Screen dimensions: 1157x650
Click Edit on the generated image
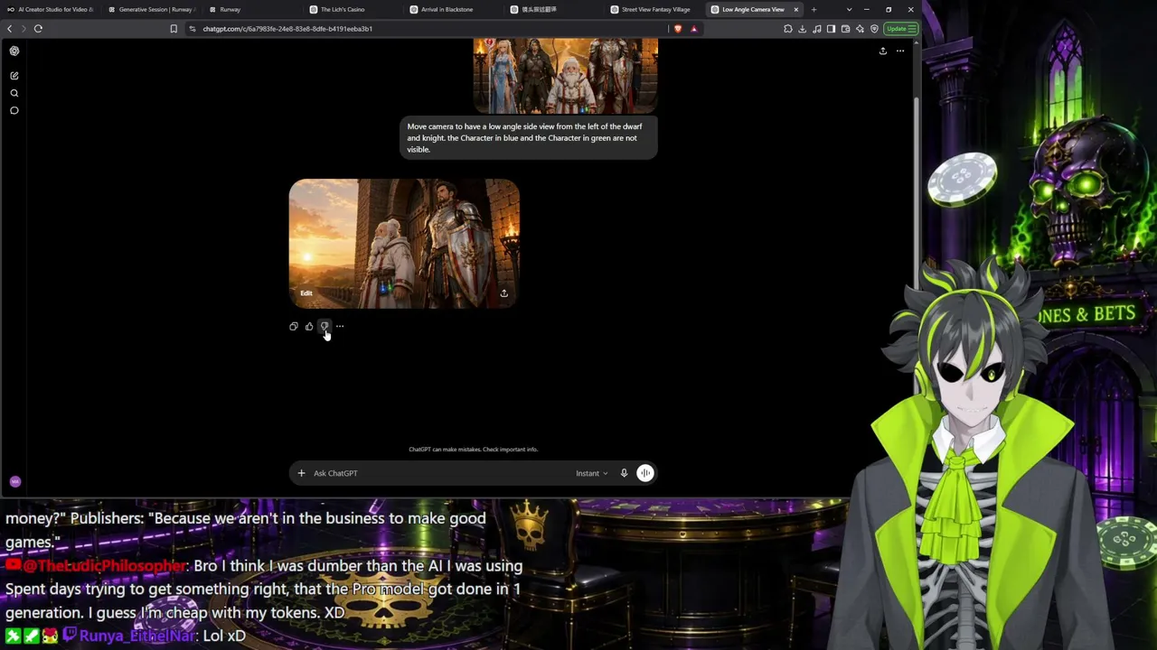click(x=306, y=293)
